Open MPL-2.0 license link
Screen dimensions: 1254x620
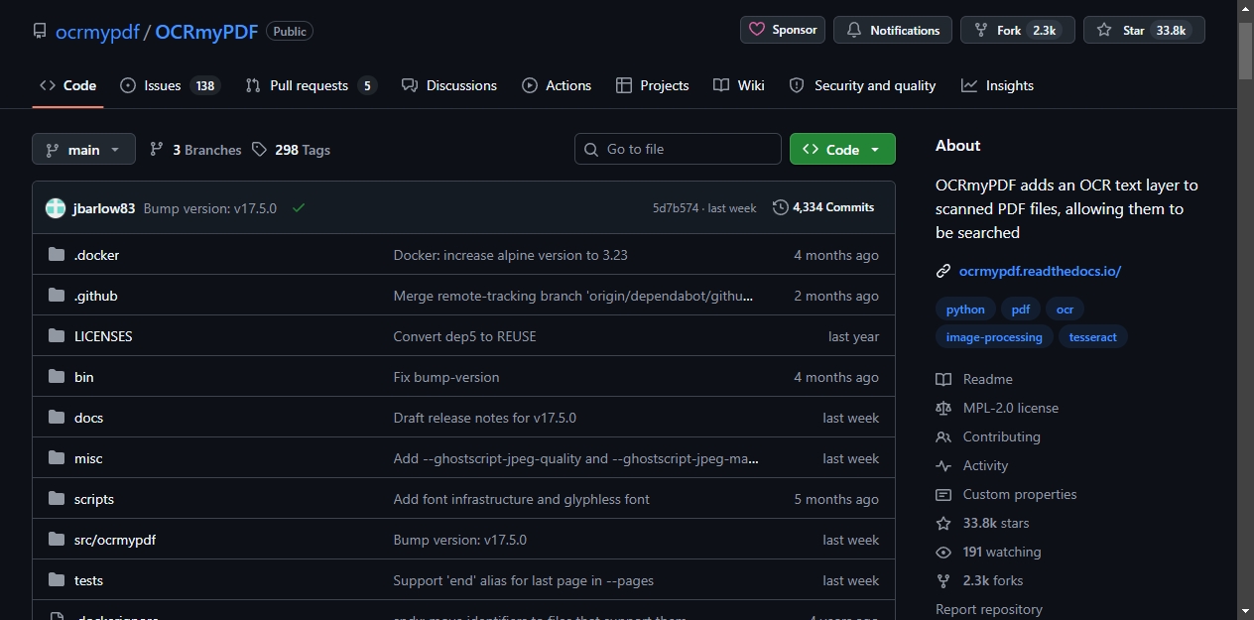[997, 408]
